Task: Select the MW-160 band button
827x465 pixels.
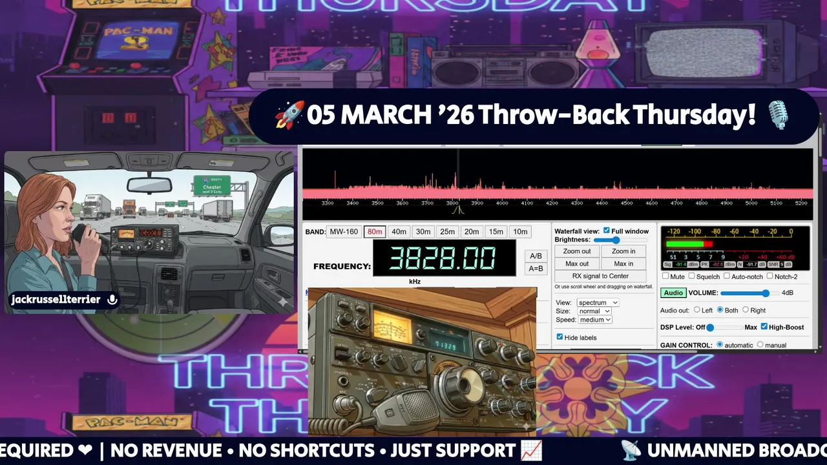Action: (x=344, y=232)
